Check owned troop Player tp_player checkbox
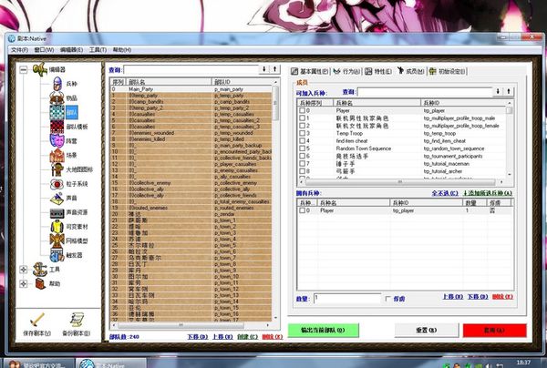Image resolution: width=547 pixels, height=368 pixels. 302,210
